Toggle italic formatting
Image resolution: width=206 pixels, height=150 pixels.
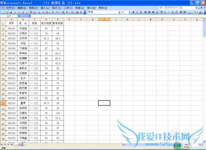pyautogui.click(x=137, y=12)
